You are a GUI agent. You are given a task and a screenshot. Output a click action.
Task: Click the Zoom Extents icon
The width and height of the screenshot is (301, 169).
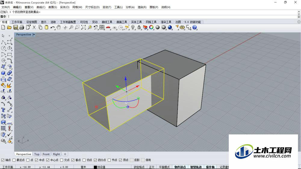(83, 27)
